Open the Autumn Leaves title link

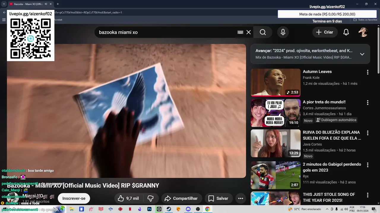click(x=317, y=72)
